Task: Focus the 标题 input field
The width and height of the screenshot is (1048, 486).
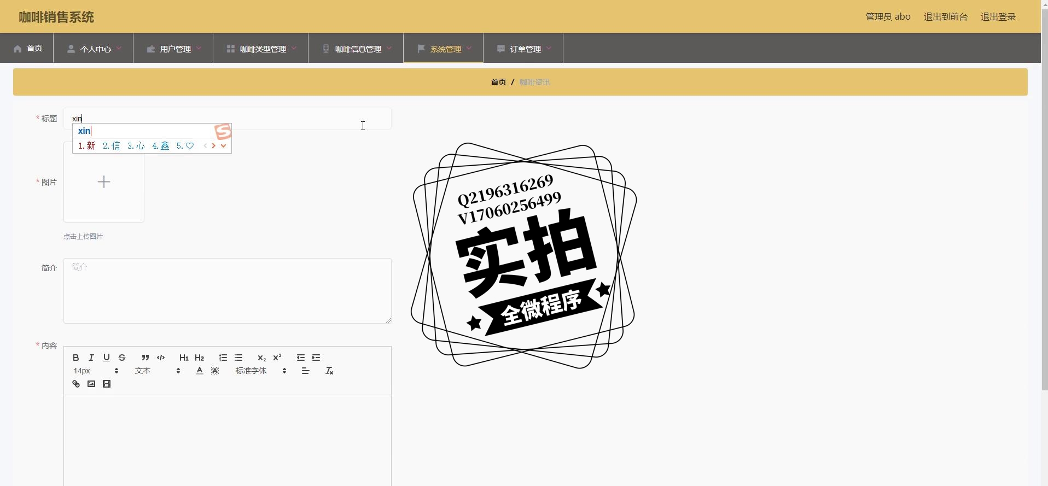Action: [228, 119]
